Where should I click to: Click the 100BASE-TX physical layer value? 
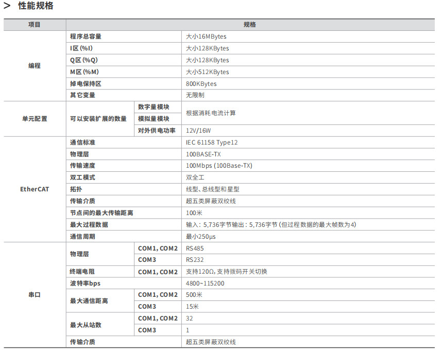203,154
